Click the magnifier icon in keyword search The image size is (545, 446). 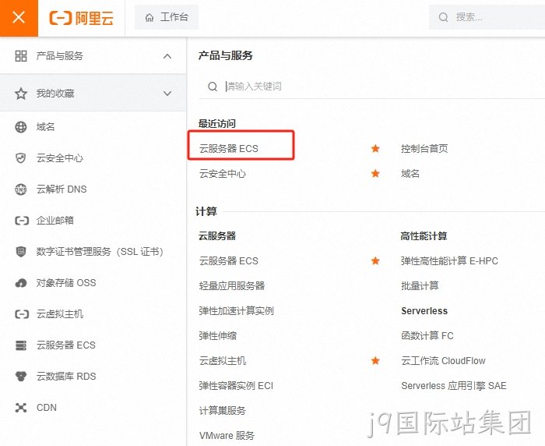click(213, 87)
